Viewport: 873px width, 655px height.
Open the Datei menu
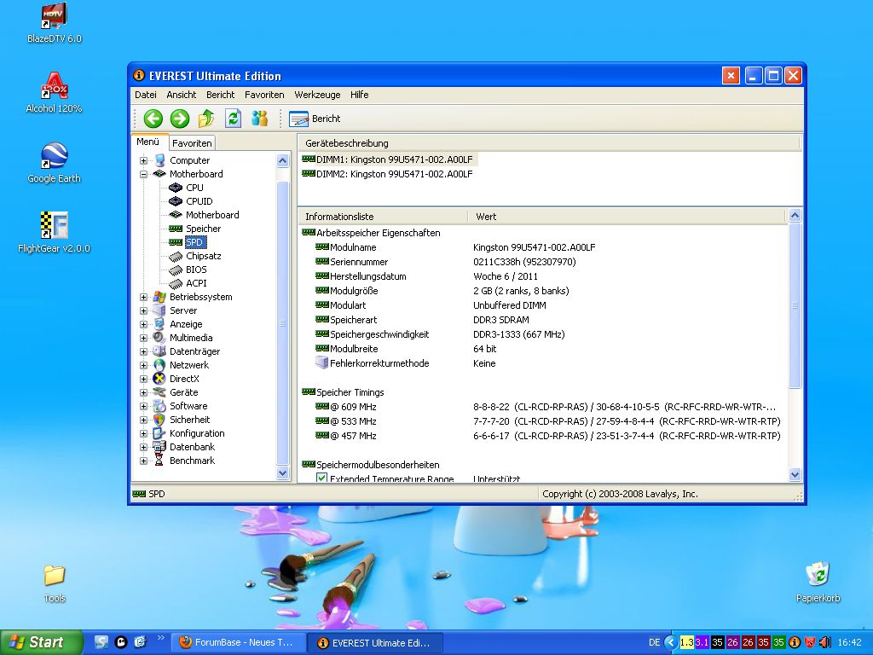(145, 95)
